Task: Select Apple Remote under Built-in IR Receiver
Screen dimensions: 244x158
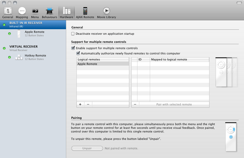Action: (34, 33)
